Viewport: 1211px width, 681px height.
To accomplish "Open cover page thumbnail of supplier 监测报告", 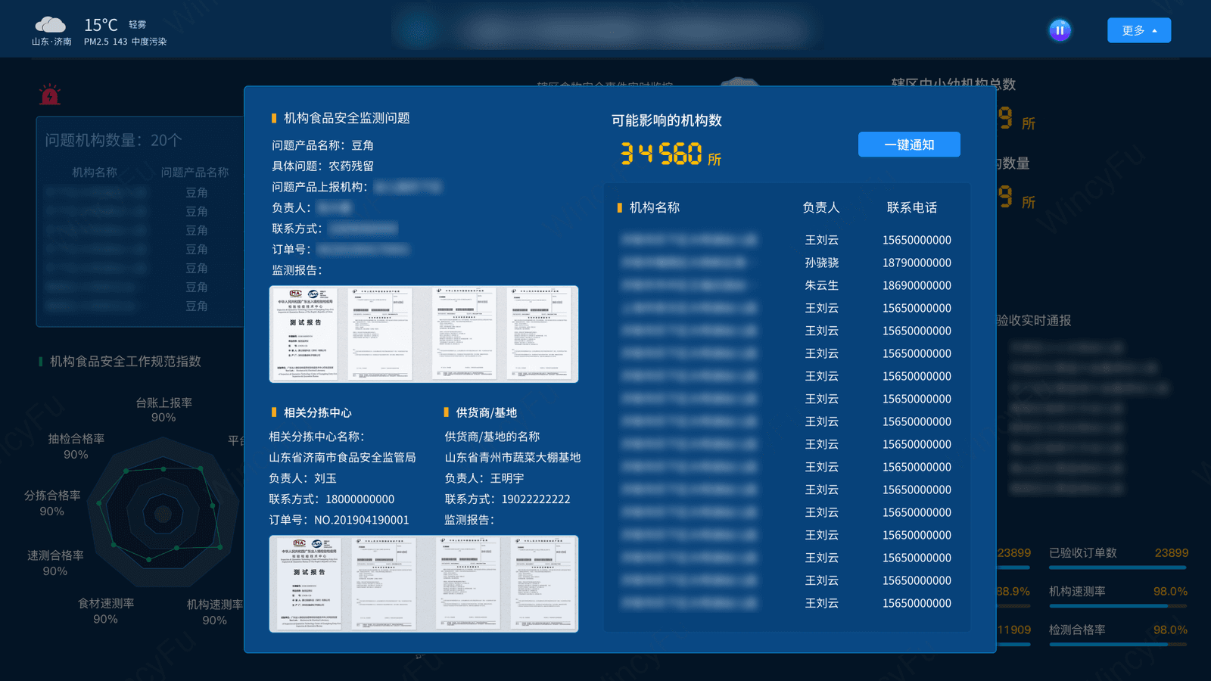I will [x=307, y=583].
